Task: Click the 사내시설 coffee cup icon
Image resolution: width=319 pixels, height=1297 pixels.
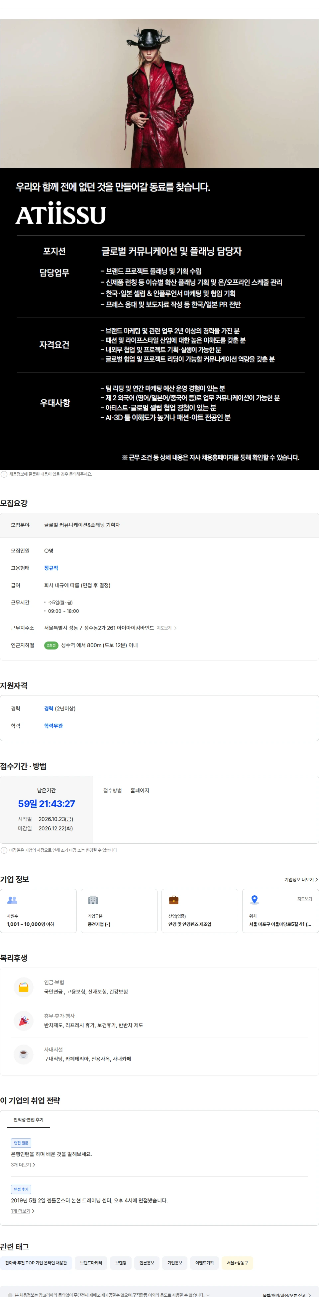Action: 24,1054
